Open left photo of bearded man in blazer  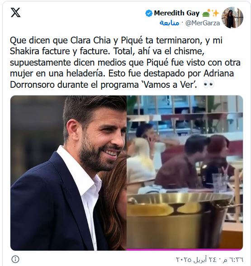pyautogui.click(x=69, y=173)
